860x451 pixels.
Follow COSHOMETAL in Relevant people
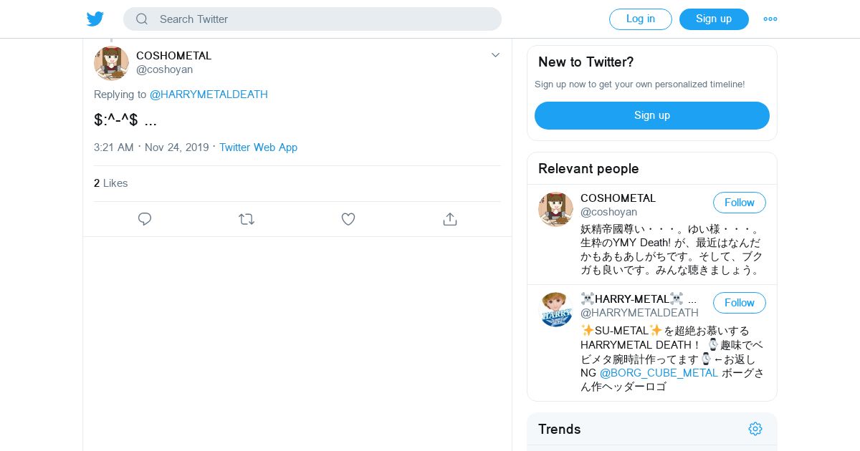tap(739, 203)
